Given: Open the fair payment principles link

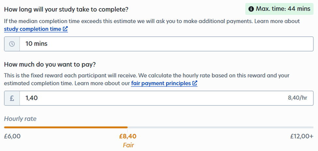Looking at the screenshot, I should tap(161, 83).
